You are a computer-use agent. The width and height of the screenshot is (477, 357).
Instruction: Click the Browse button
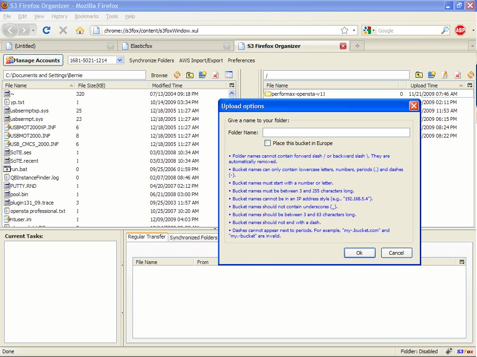click(x=159, y=75)
